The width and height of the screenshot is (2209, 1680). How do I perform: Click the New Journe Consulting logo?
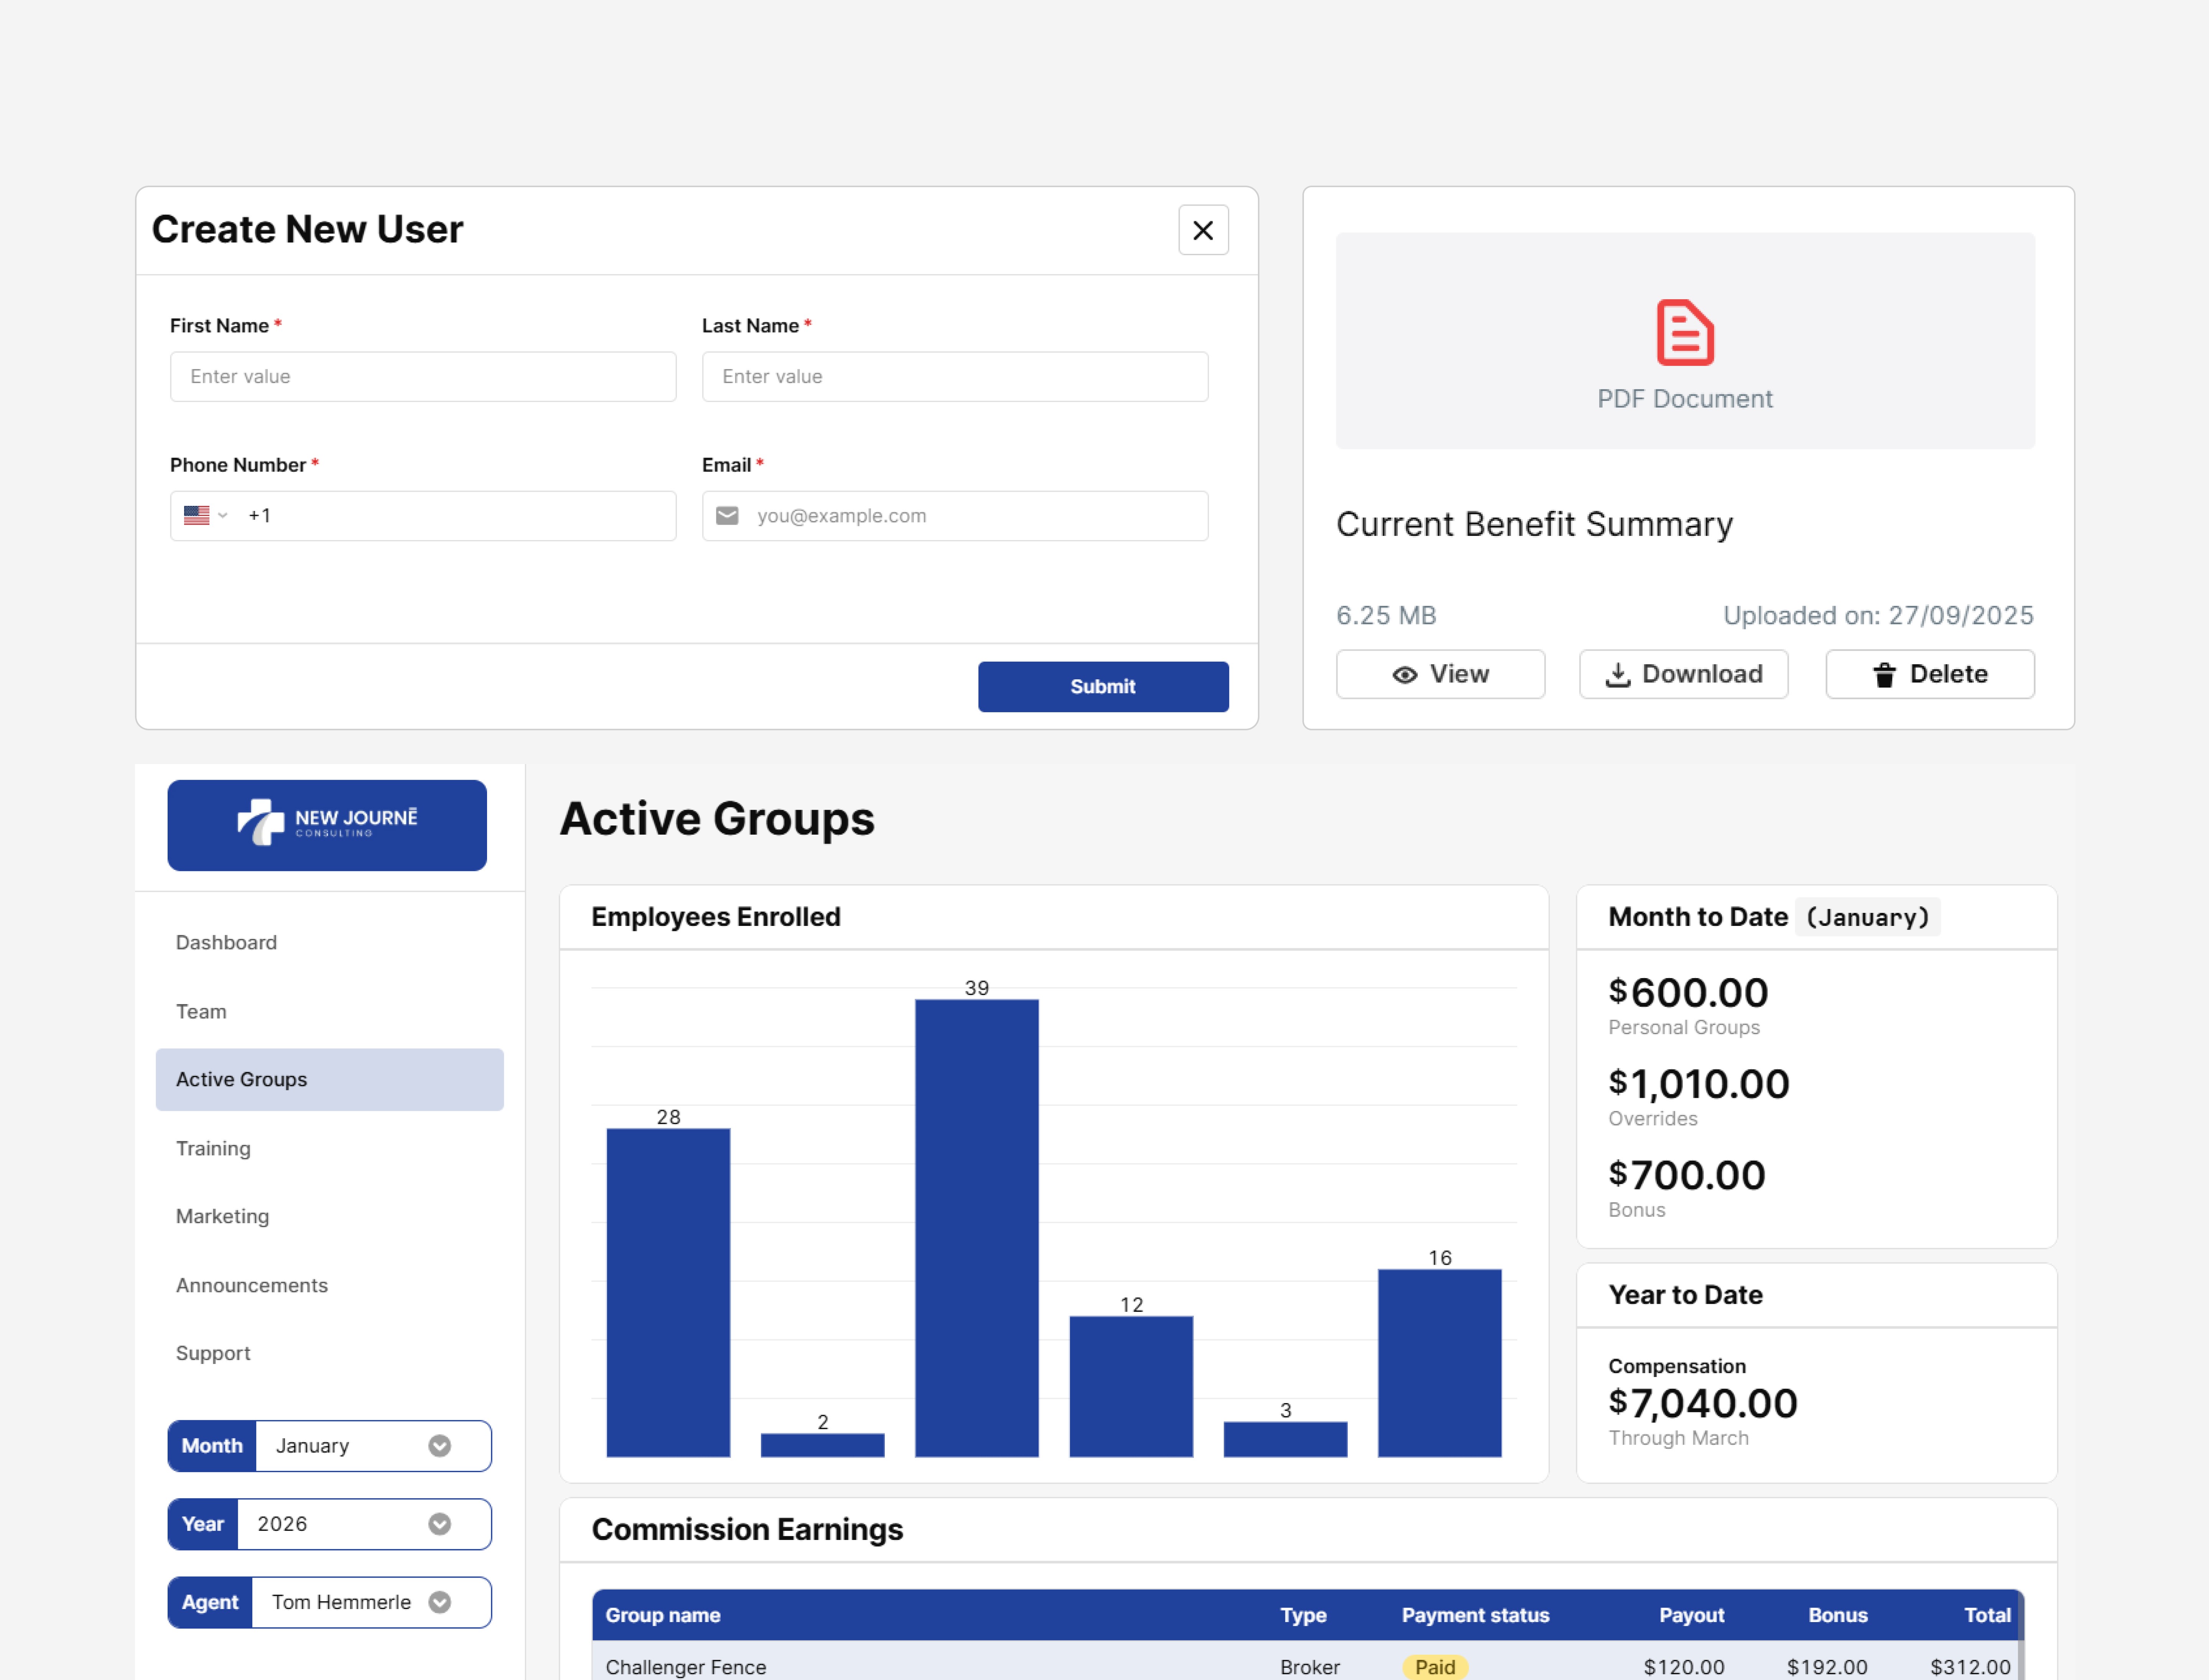[x=327, y=825]
